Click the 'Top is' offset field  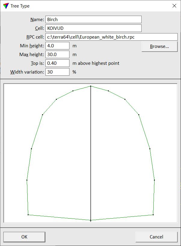point(57,63)
